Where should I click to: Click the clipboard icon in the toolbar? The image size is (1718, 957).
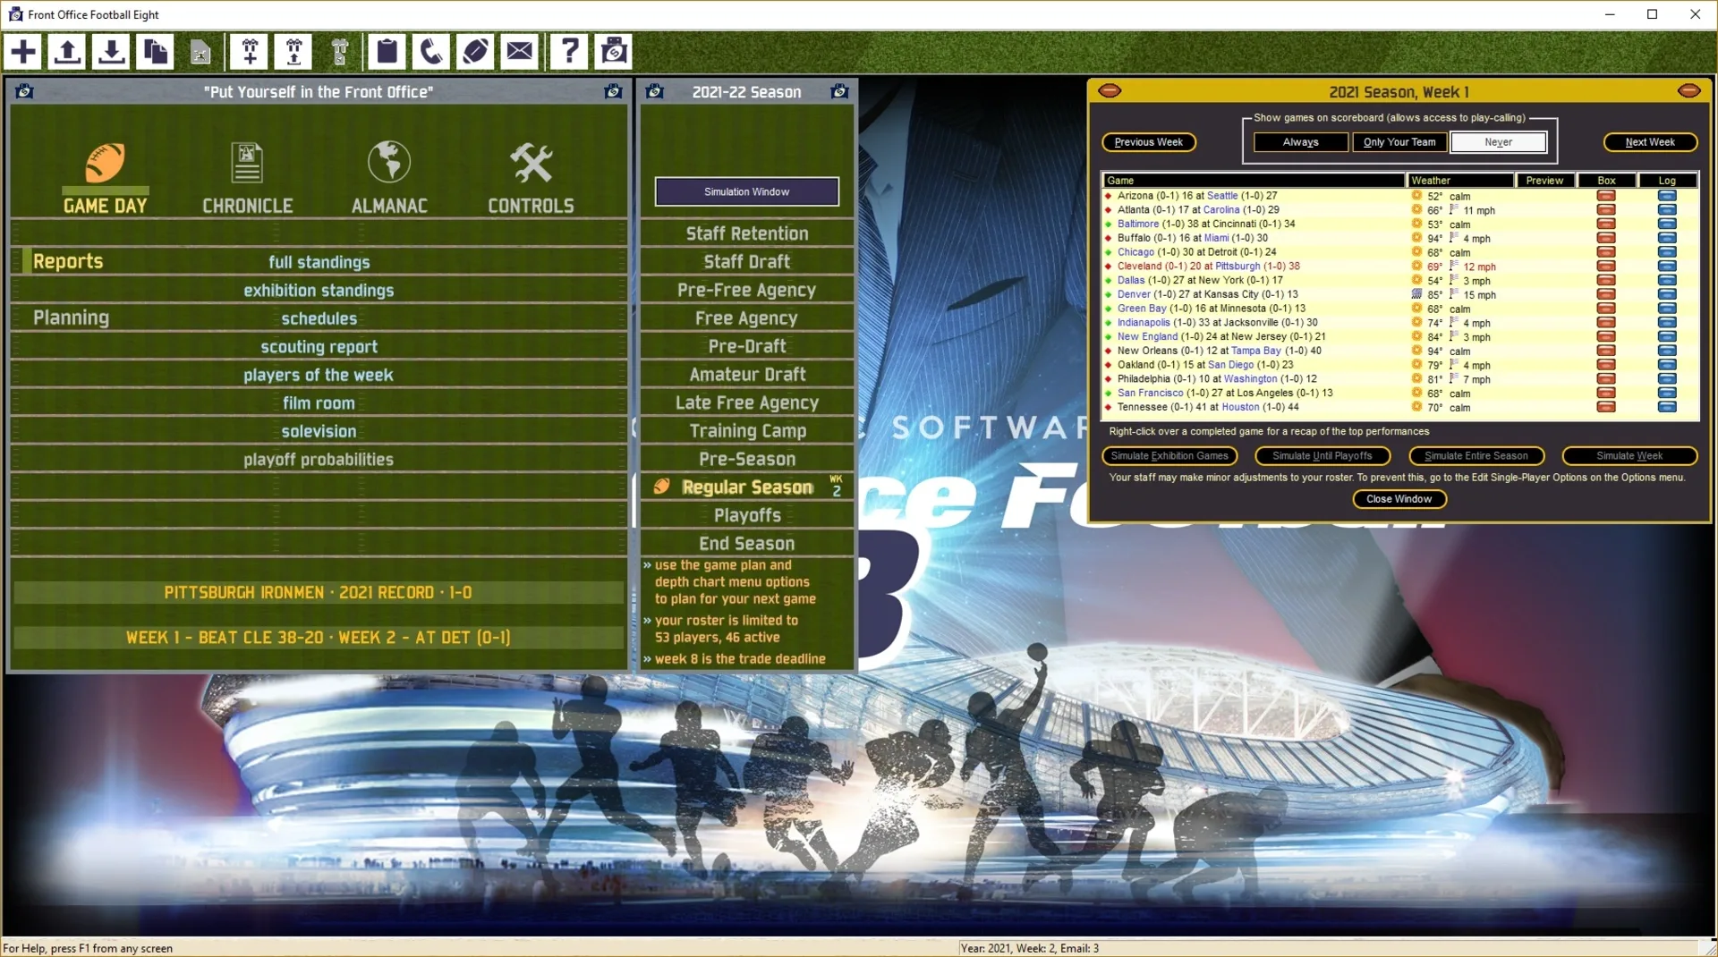click(x=387, y=51)
